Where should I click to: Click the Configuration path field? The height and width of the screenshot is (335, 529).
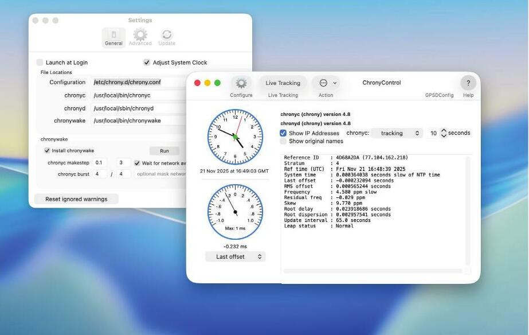(138, 82)
